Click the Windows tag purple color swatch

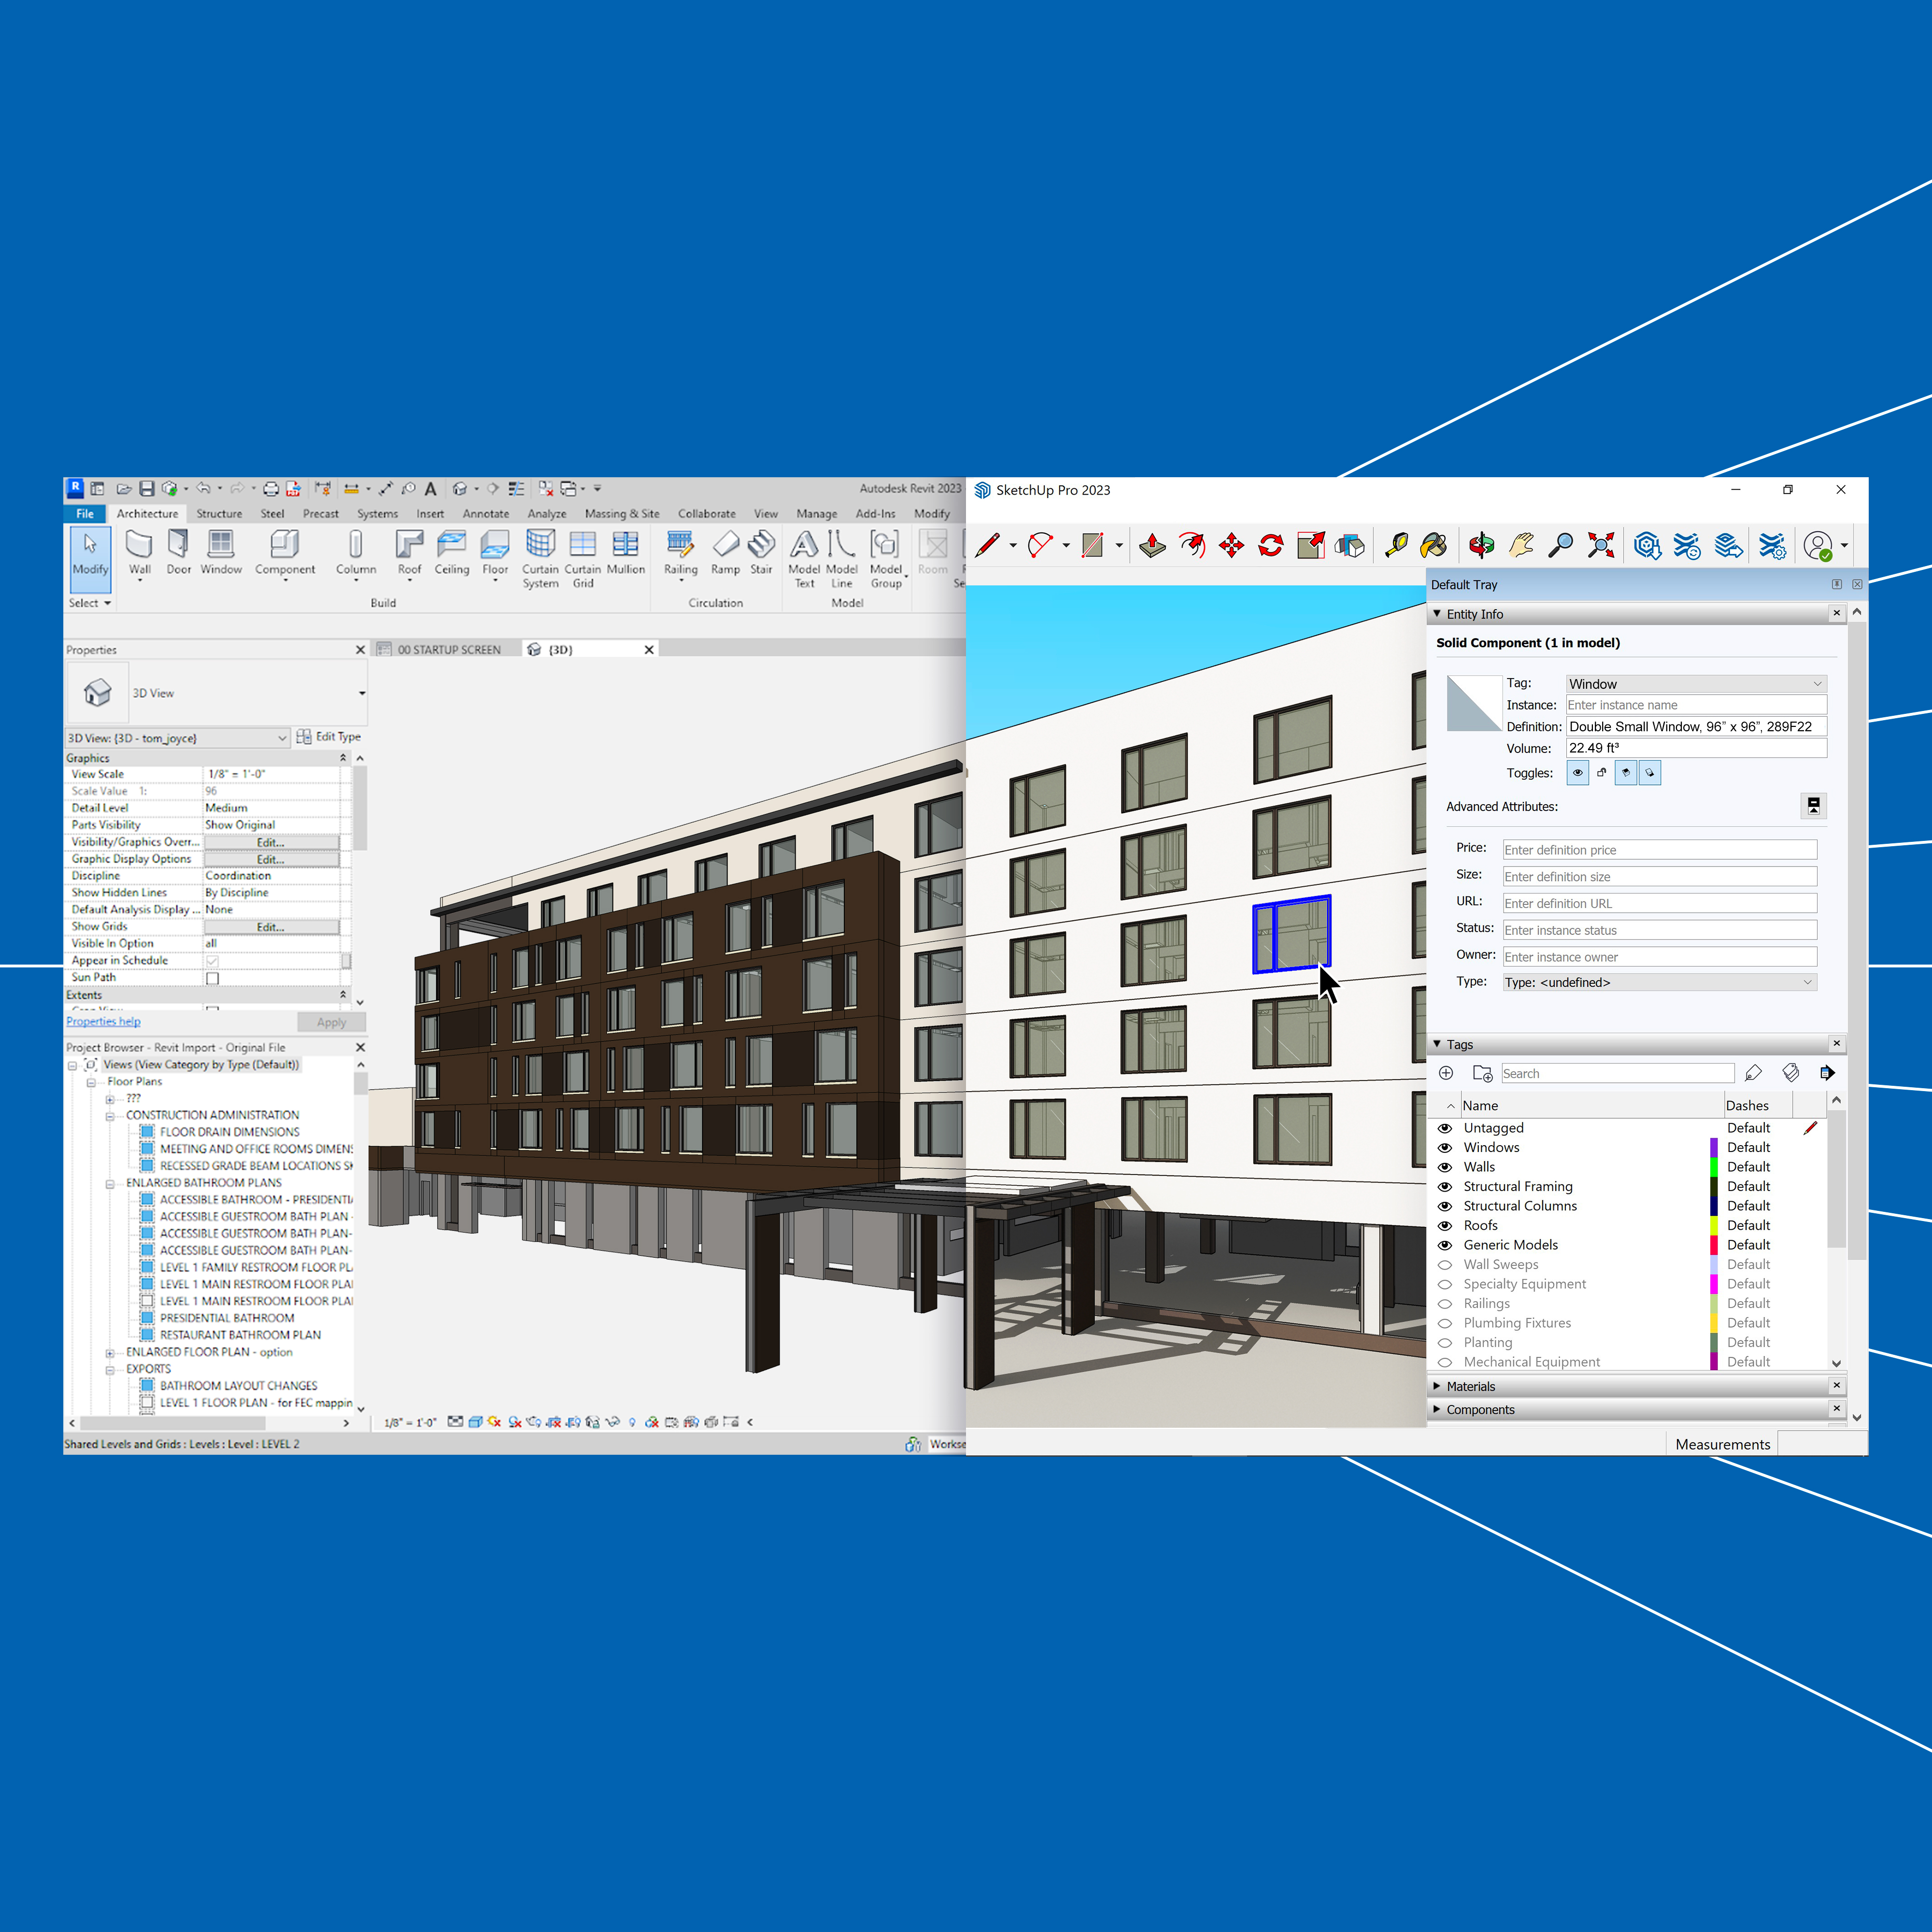click(1714, 1147)
